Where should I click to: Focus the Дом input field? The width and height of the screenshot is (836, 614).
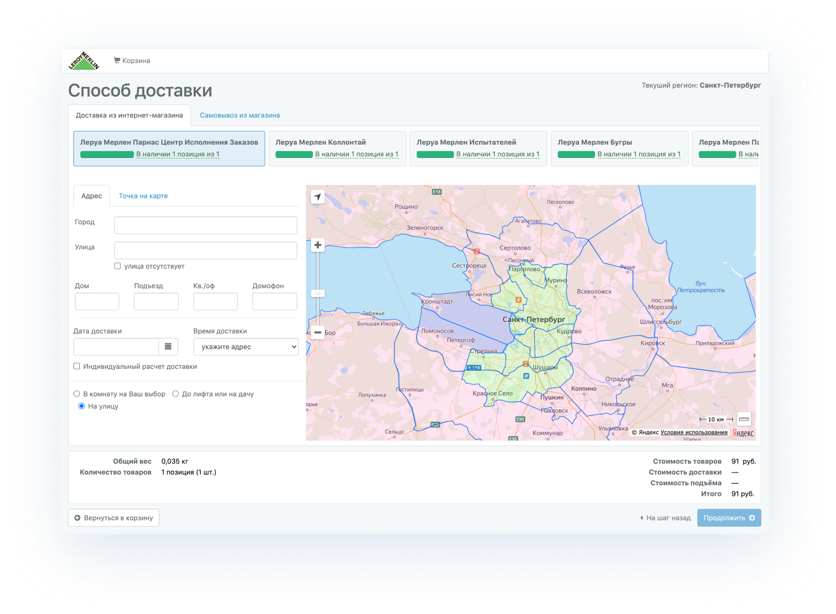[97, 301]
